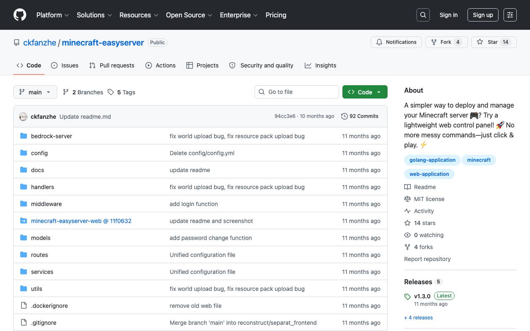Click the tag icon beside v1.3.0 release
The width and height of the screenshot is (530, 331).
(407, 297)
